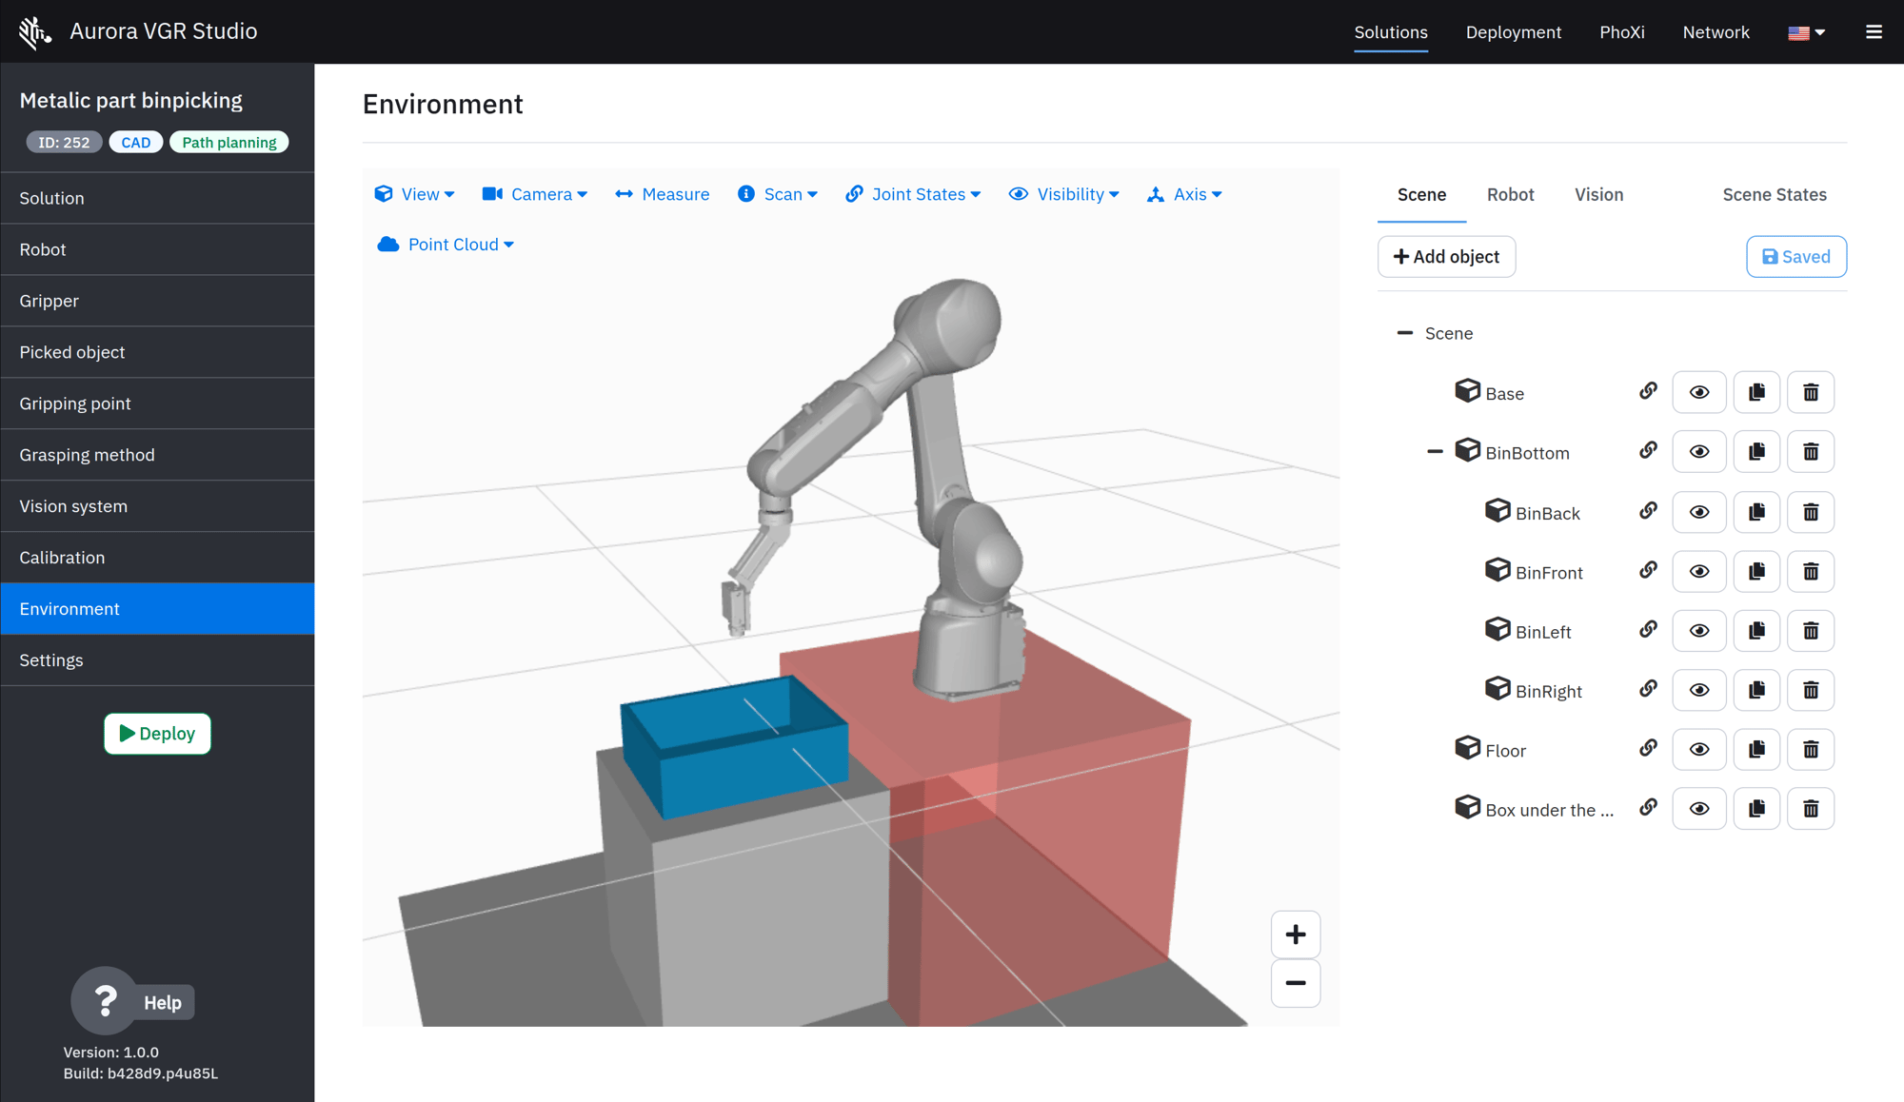Click the link icon for BinFront
Viewport: 1904px width, 1102px height.
coord(1648,570)
